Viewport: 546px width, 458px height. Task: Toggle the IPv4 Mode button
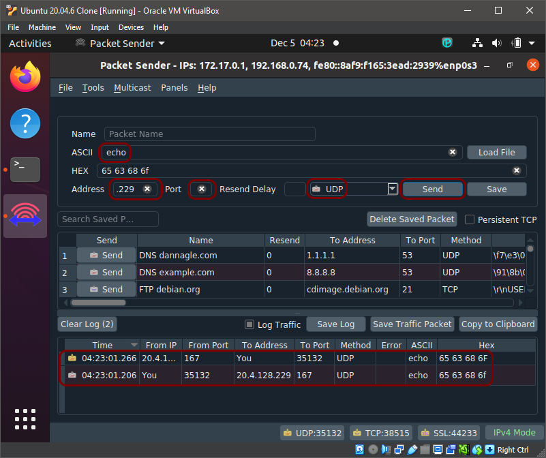(x=515, y=433)
